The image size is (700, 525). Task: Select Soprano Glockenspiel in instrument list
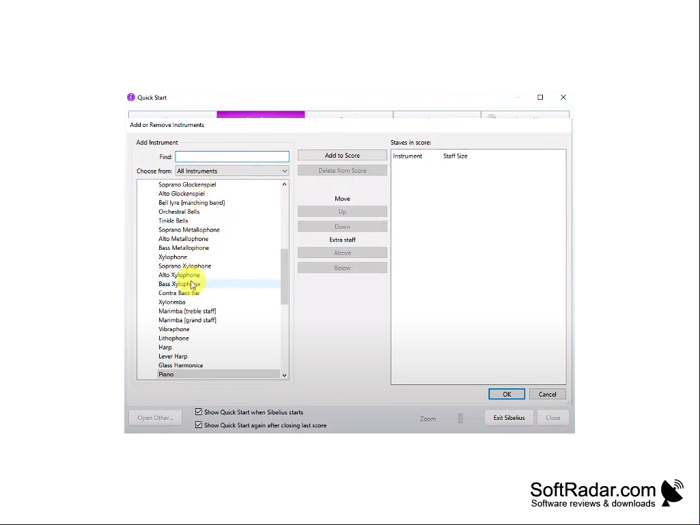tap(187, 184)
